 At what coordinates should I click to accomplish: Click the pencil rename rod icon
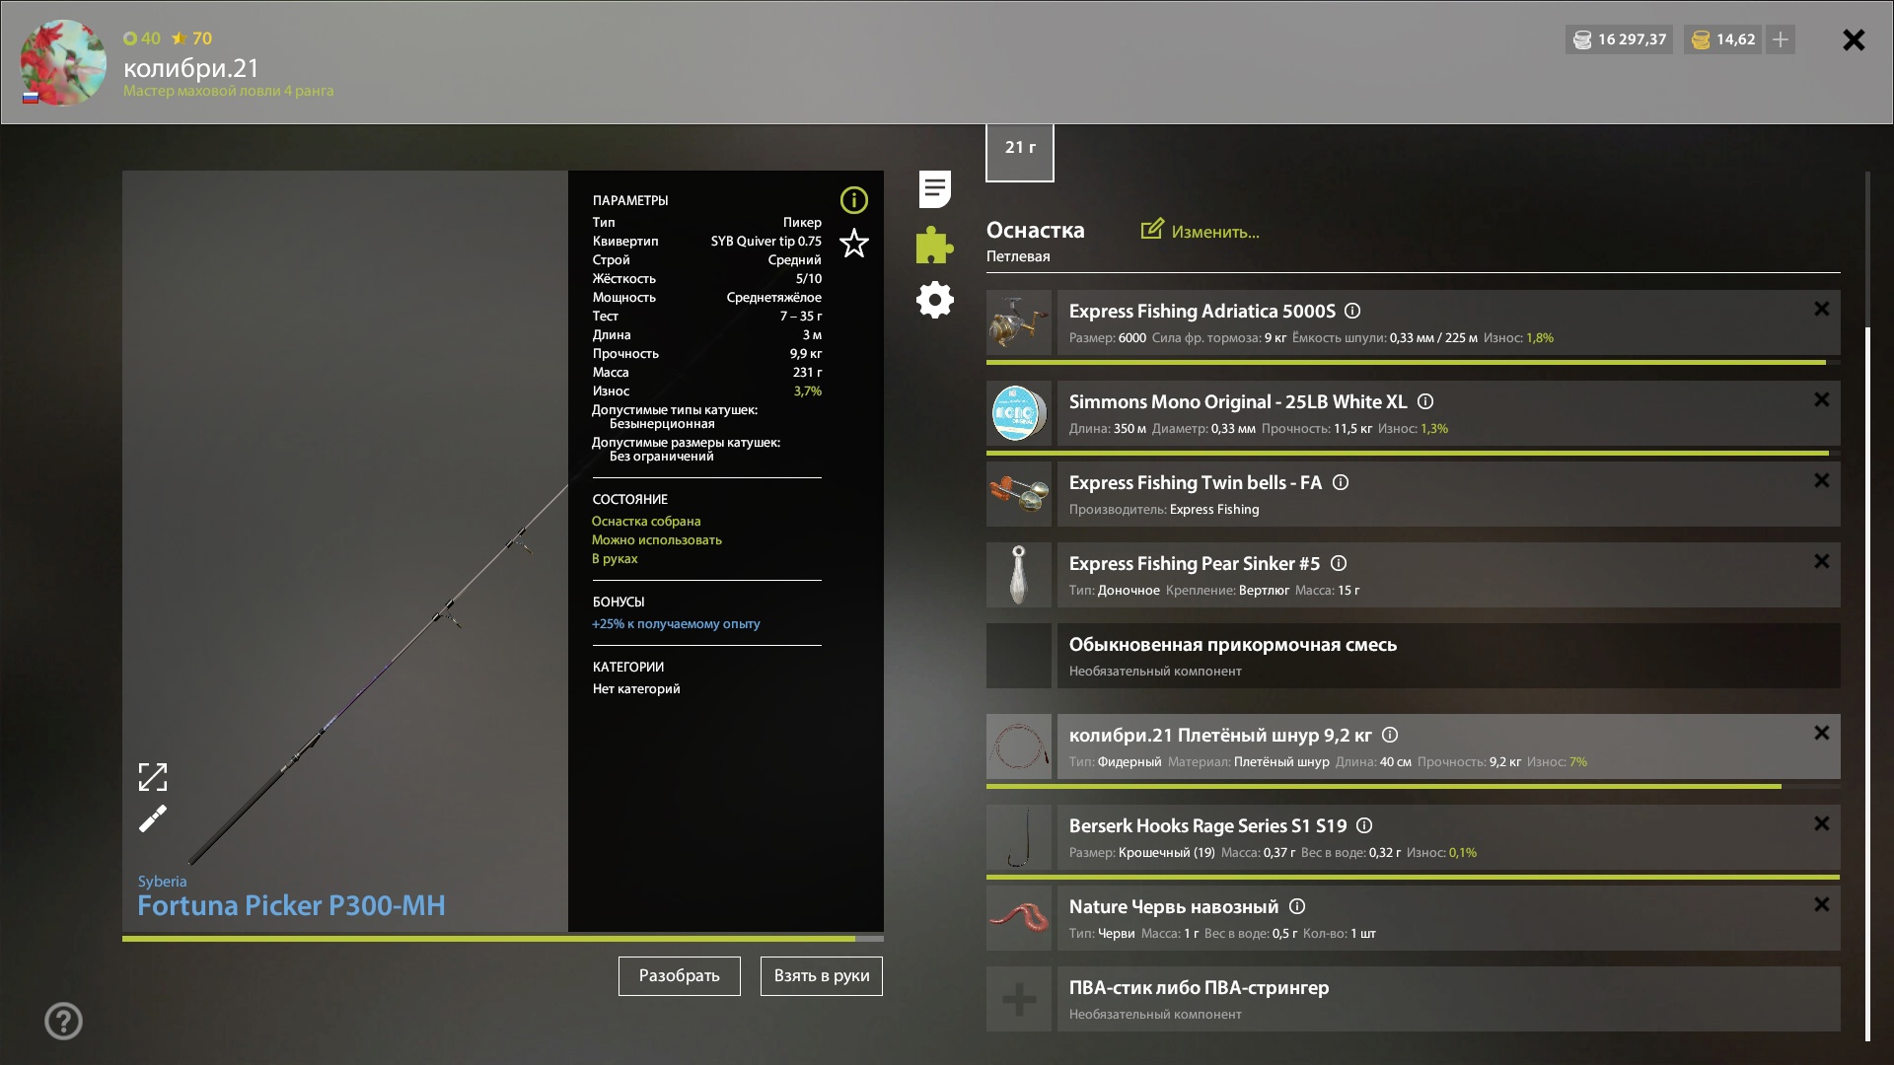tap(153, 818)
